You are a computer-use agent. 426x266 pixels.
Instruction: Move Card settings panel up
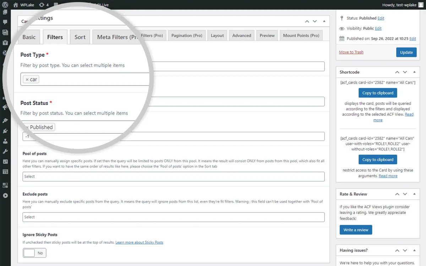point(307,21)
